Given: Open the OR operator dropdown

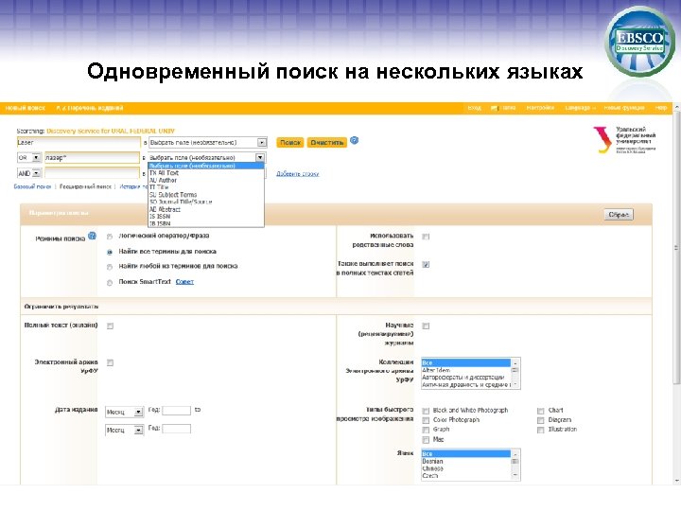Looking at the screenshot, I should (x=29, y=157).
